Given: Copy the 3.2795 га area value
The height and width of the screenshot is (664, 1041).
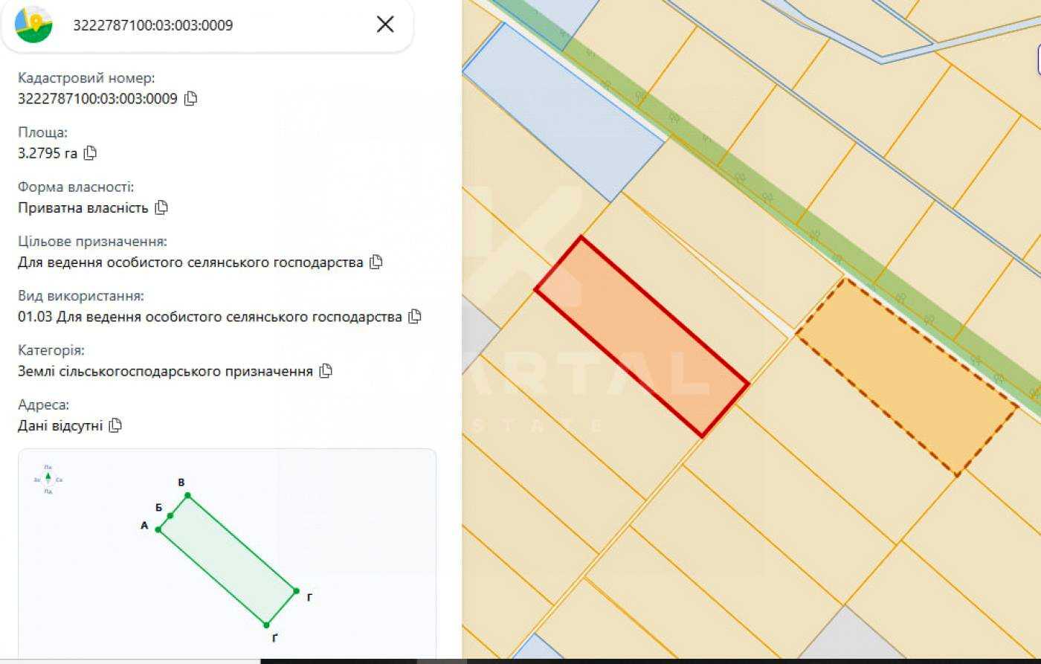Looking at the screenshot, I should 90,153.
